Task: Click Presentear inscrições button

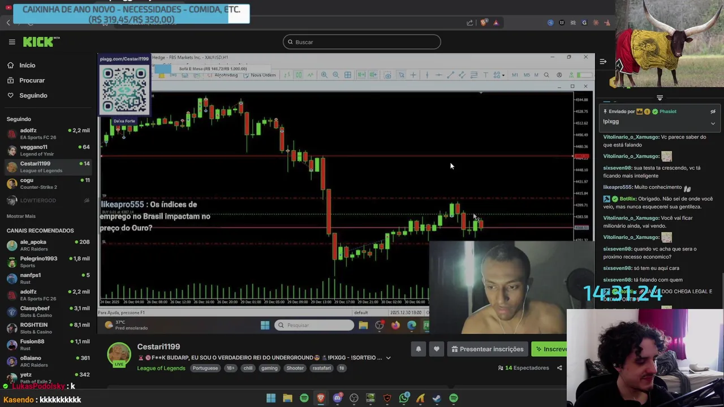Action: point(488,349)
